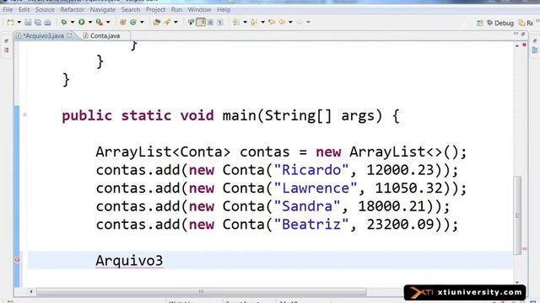Expand the Debug launch dropdown arrow
Viewport: 540px width, 303px height.
(x=73, y=23)
